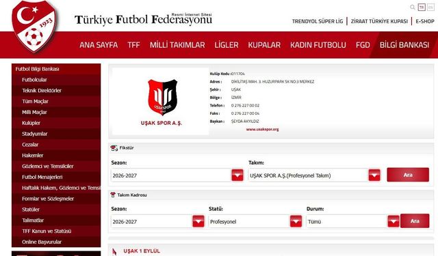Open TFF Kanun ve Statüsü
The width and height of the screenshot is (438, 256).
coord(56,231)
